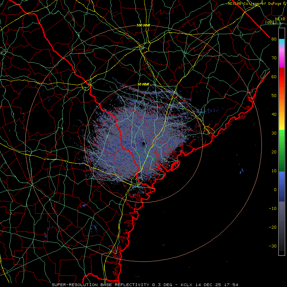The width and height of the screenshot is (287, 287).
Task: Click the 10 dBZ scale value
Action: [274, 171]
